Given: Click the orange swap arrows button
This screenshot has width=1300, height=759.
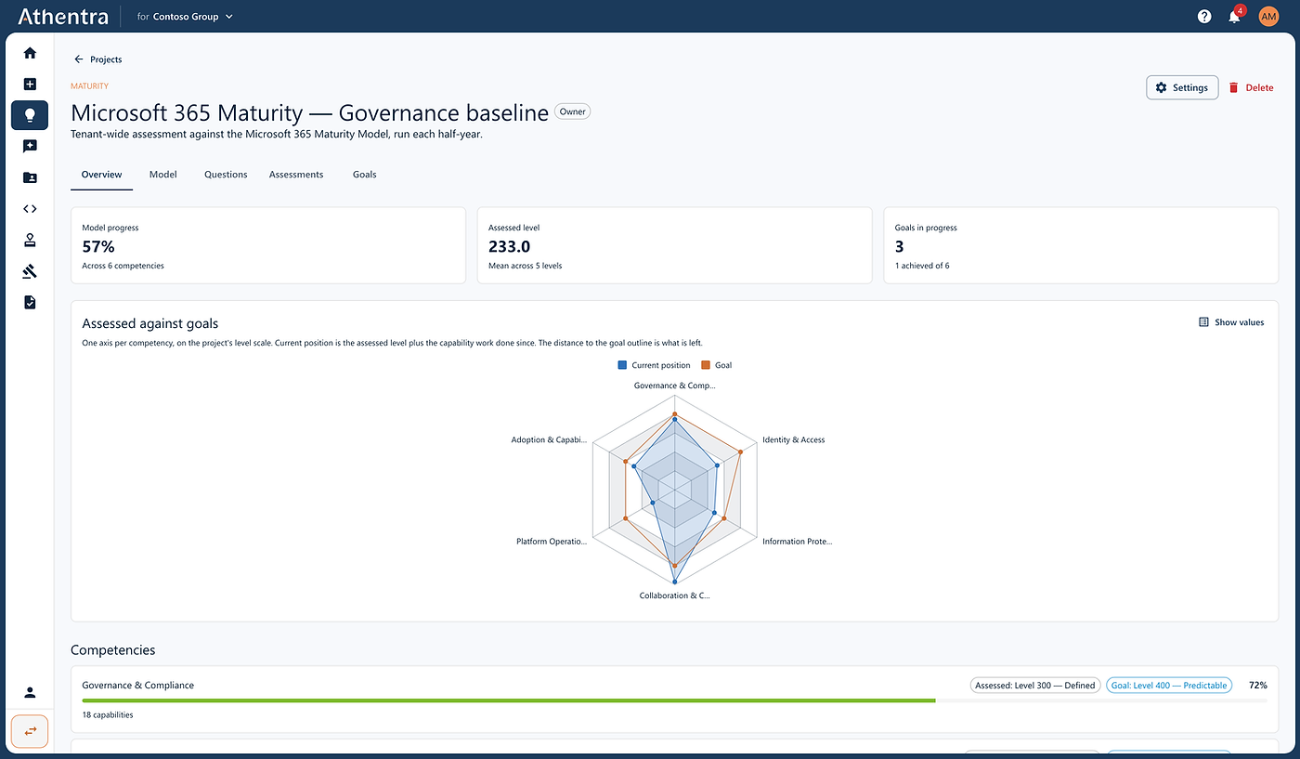Looking at the screenshot, I should point(30,731).
